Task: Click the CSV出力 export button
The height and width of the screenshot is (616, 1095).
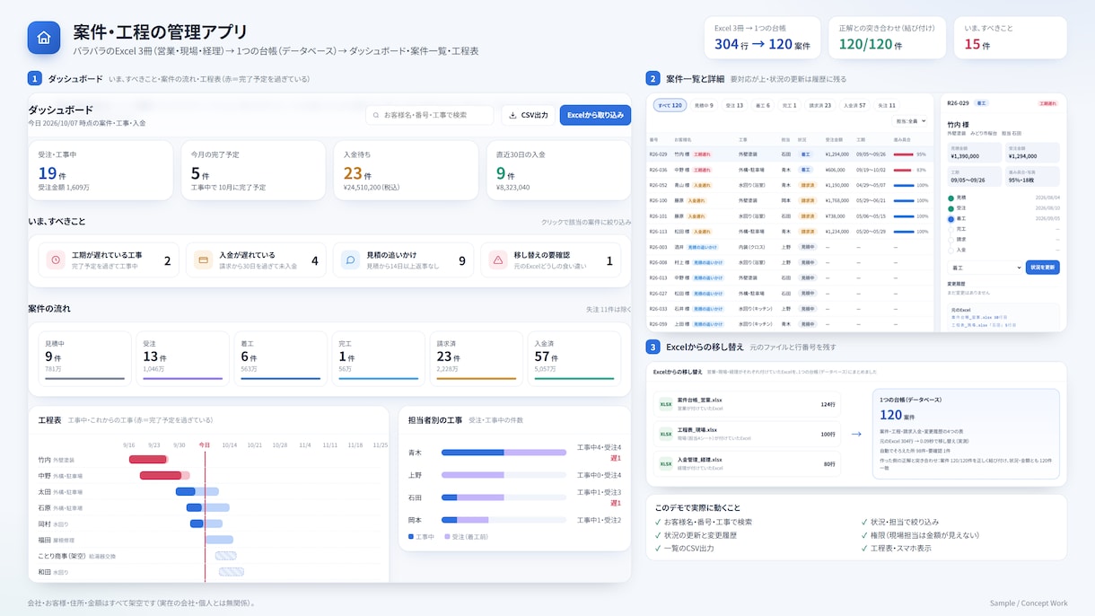Action: [x=528, y=115]
